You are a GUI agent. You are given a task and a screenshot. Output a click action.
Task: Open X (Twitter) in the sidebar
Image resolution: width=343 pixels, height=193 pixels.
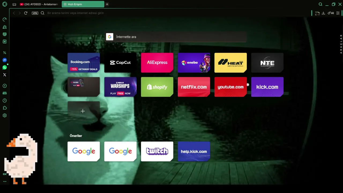5,75
